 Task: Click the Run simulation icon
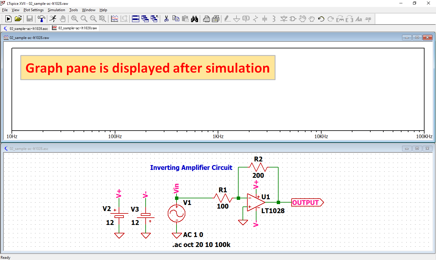pyautogui.click(x=8, y=19)
